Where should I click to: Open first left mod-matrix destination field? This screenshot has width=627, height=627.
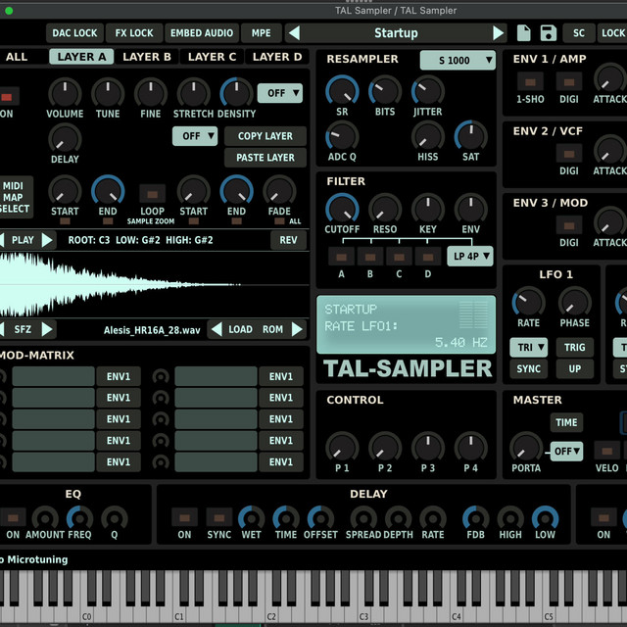point(53,376)
